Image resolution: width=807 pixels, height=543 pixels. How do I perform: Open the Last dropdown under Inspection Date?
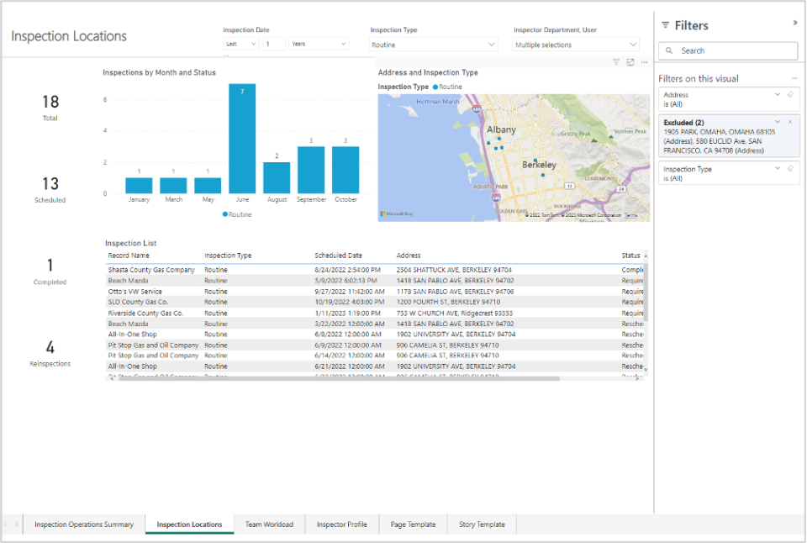[242, 43]
